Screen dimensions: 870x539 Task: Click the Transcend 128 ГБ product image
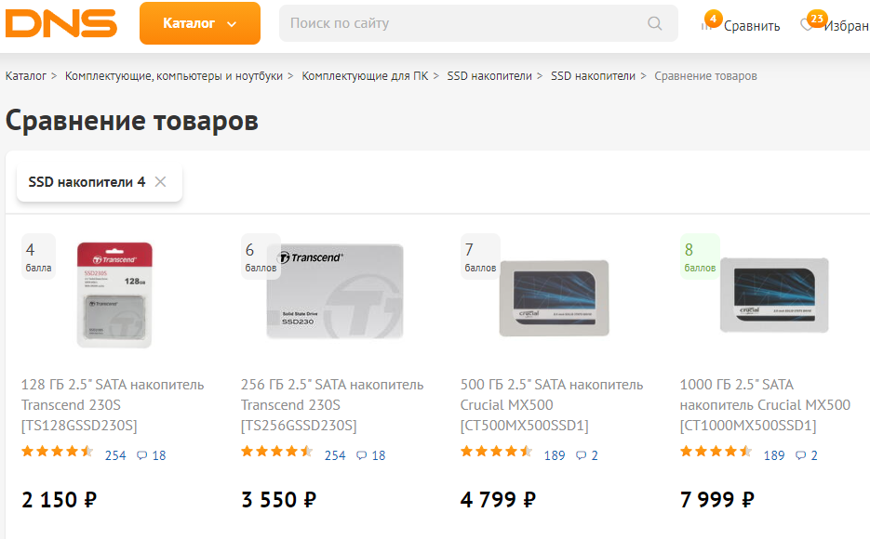coord(114,295)
